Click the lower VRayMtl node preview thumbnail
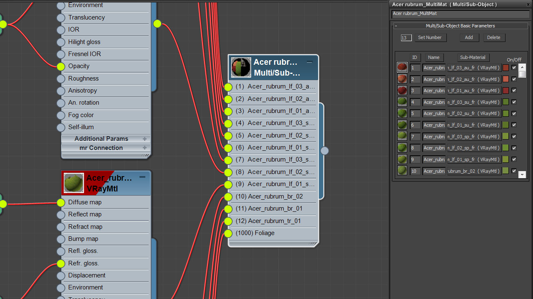The width and height of the screenshot is (533, 299). [x=74, y=183]
